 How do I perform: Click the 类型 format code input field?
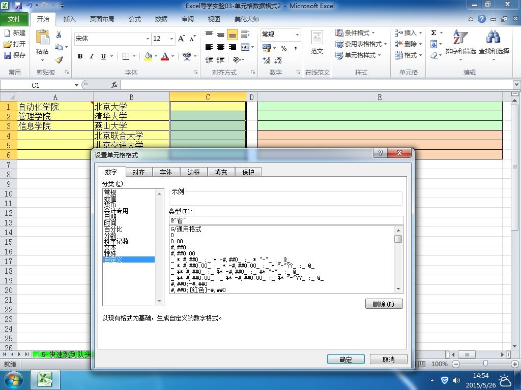point(286,220)
